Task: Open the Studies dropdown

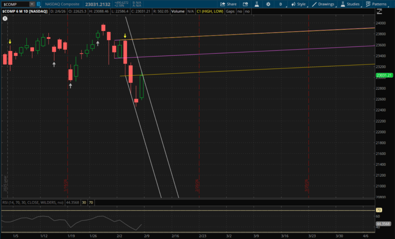Action: (x=350, y=4)
